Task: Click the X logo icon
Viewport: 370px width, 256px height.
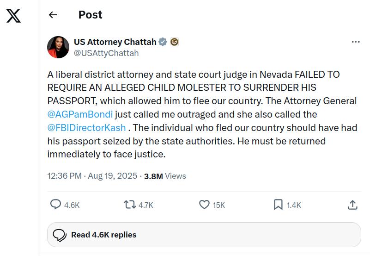Action: point(14,16)
